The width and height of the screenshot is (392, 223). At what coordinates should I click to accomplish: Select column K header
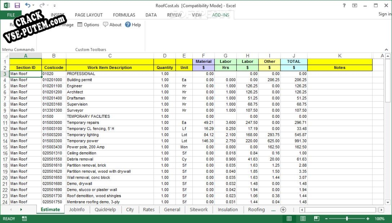[340, 56]
